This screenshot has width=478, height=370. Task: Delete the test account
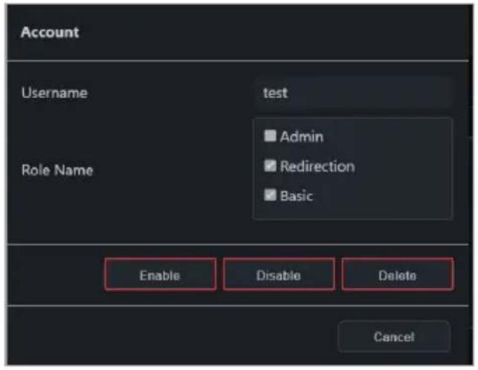tap(398, 275)
